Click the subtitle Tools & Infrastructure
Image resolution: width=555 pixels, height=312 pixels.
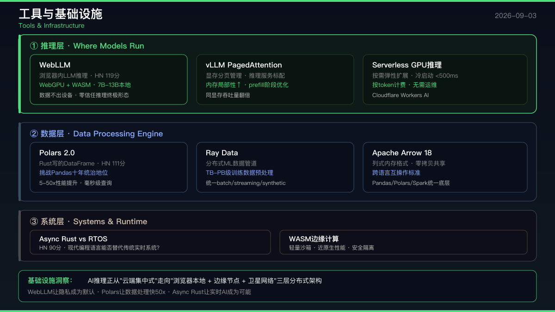tap(51, 26)
